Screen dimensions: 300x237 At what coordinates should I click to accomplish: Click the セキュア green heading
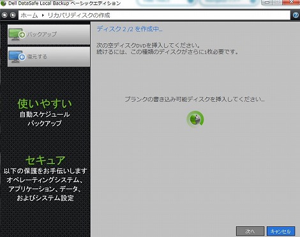45,160
